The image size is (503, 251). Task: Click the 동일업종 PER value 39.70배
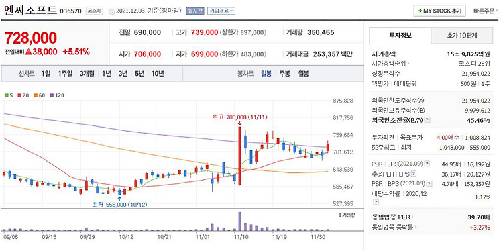coord(479,218)
